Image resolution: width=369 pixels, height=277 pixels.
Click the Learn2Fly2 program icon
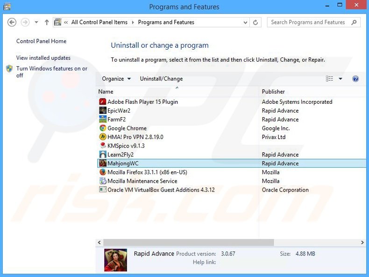(x=103, y=155)
